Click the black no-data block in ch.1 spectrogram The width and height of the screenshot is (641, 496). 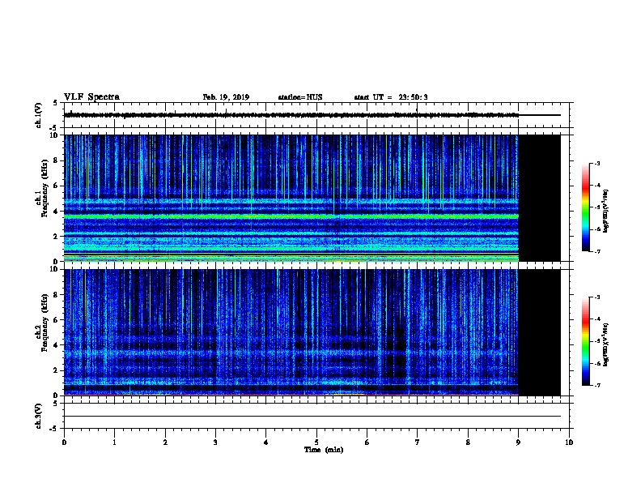tap(540, 198)
